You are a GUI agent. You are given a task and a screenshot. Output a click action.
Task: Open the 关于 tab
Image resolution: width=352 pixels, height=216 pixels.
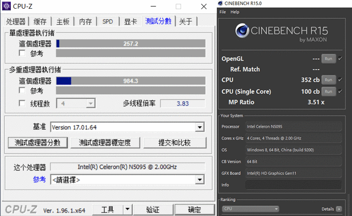(186, 22)
